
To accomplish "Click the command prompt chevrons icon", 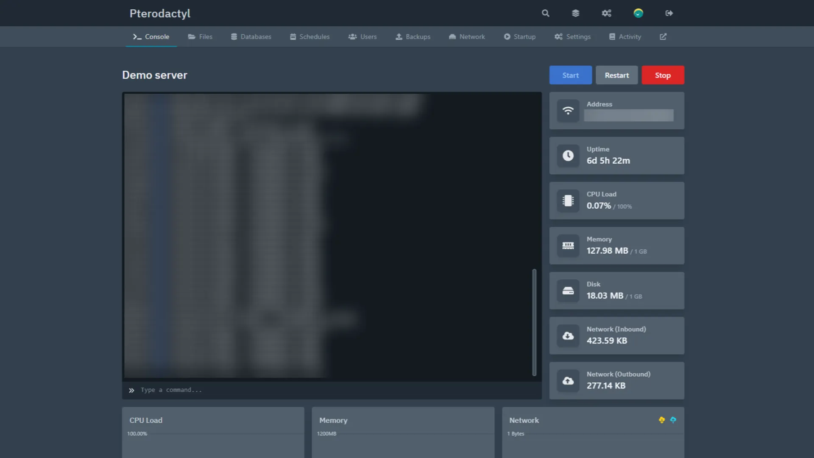I will 131,390.
